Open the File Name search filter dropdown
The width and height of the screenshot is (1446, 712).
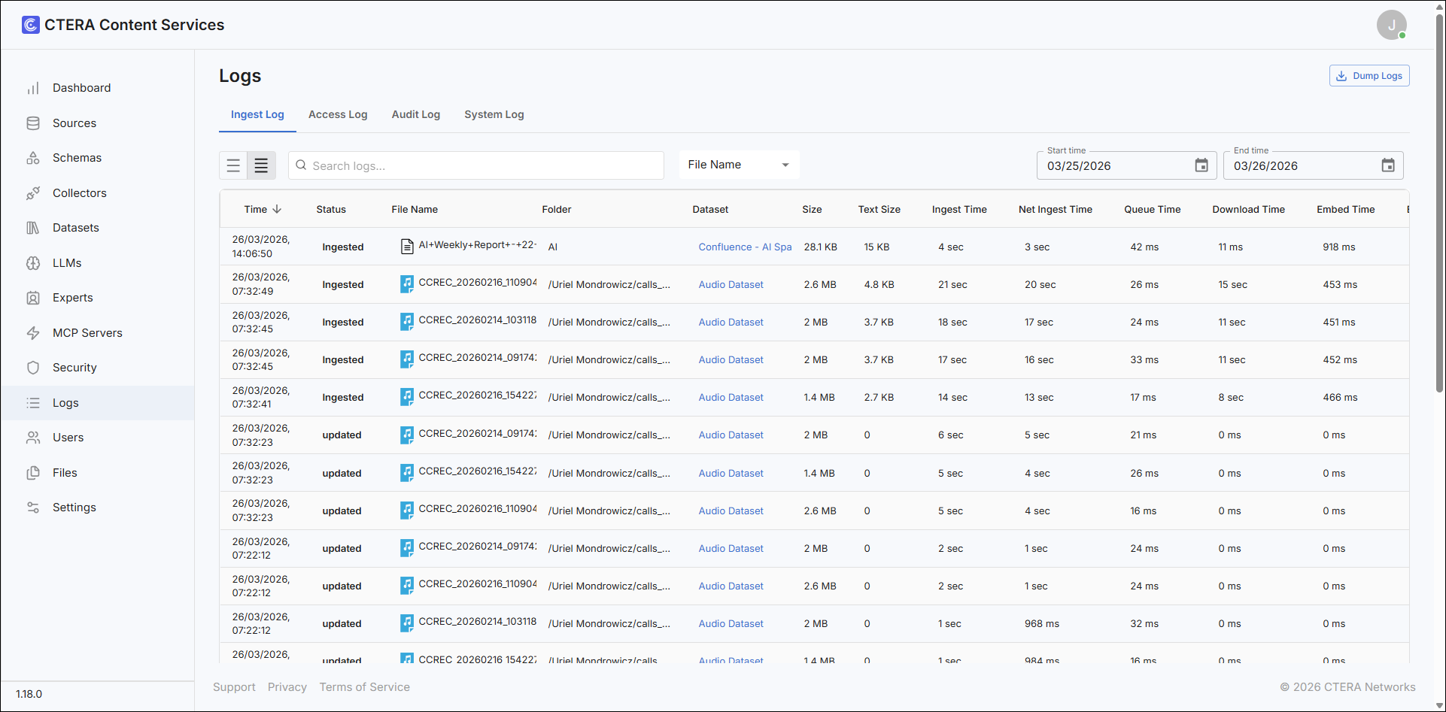tap(739, 165)
